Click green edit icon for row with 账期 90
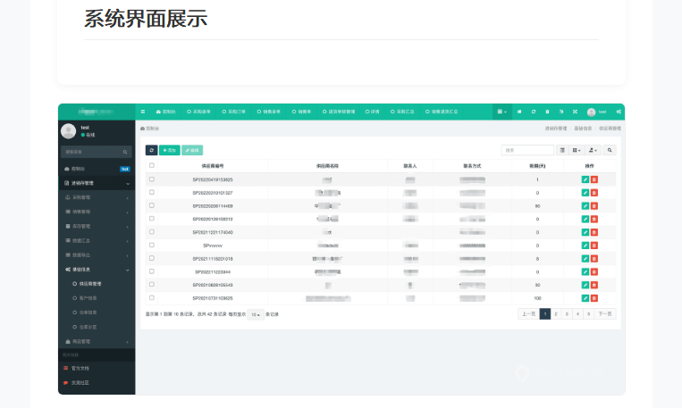Viewport: 682px width, 408px height. (x=585, y=206)
